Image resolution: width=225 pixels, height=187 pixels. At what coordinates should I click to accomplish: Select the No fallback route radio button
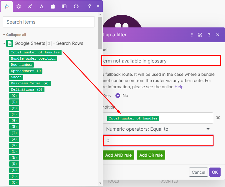click(118, 96)
